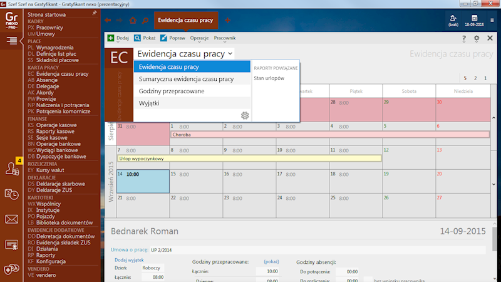Open the dropdown list settings gear
This screenshot has width=501, height=282.
[245, 115]
